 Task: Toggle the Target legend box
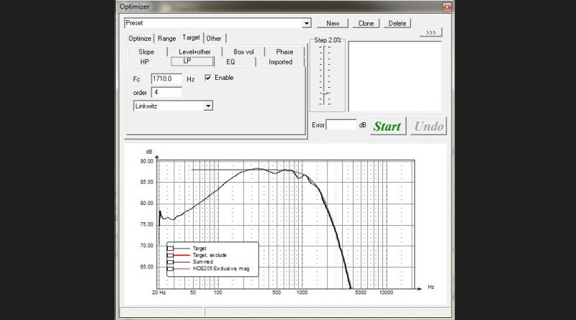click(x=171, y=249)
